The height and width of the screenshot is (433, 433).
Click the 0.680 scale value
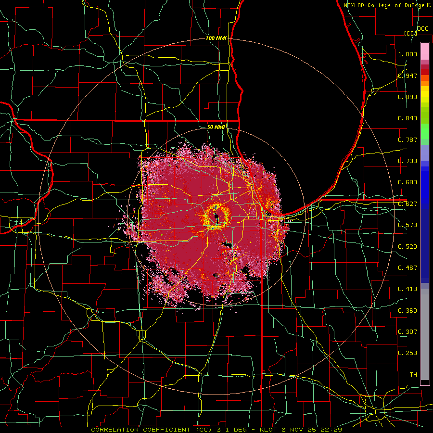click(408, 182)
